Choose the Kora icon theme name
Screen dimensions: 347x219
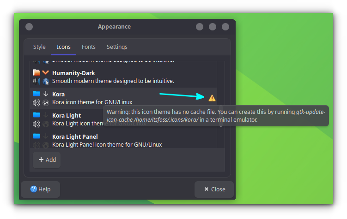[58, 94]
